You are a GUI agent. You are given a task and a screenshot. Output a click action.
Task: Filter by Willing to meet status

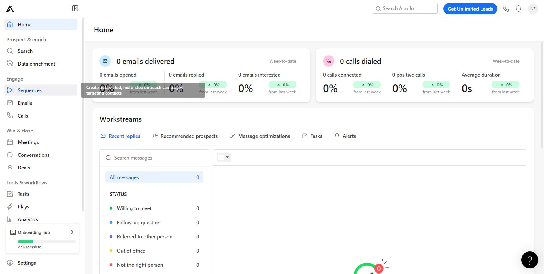coord(134,208)
